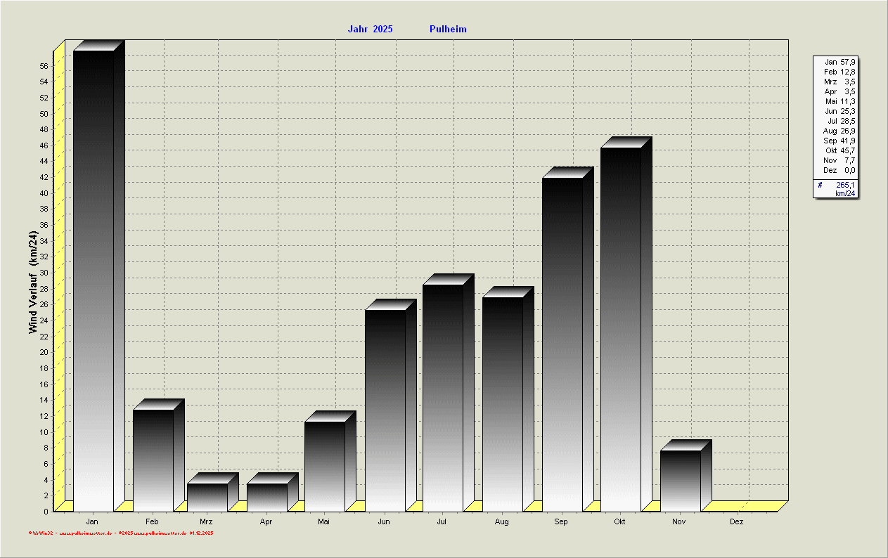Click the January bar in the chart

pyautogui.click(x=94, y=281)
